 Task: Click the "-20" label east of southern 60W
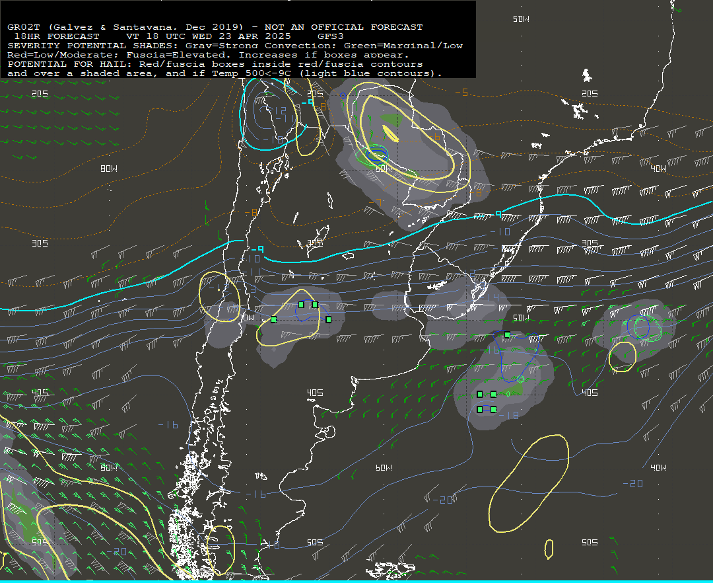coord(442,500)
